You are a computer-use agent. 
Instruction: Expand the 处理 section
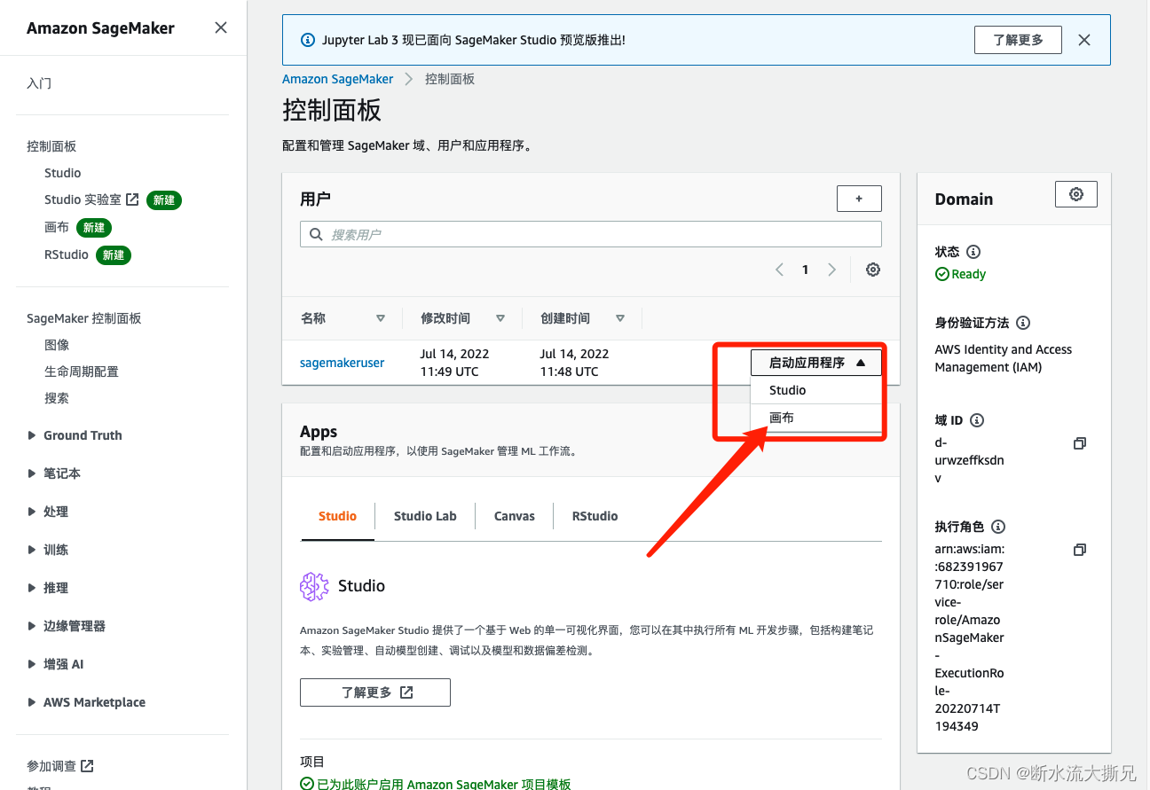pos(33,512)
